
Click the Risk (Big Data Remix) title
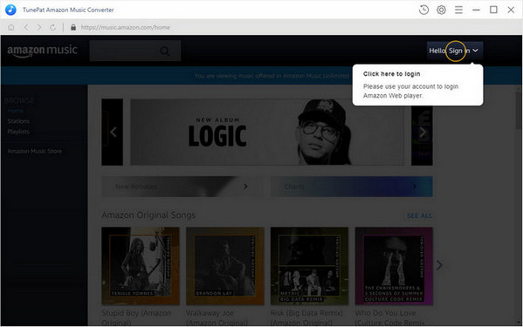(306, 317)
